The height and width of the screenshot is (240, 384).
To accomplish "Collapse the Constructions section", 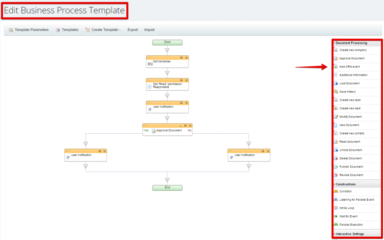I will pos(334,184).
